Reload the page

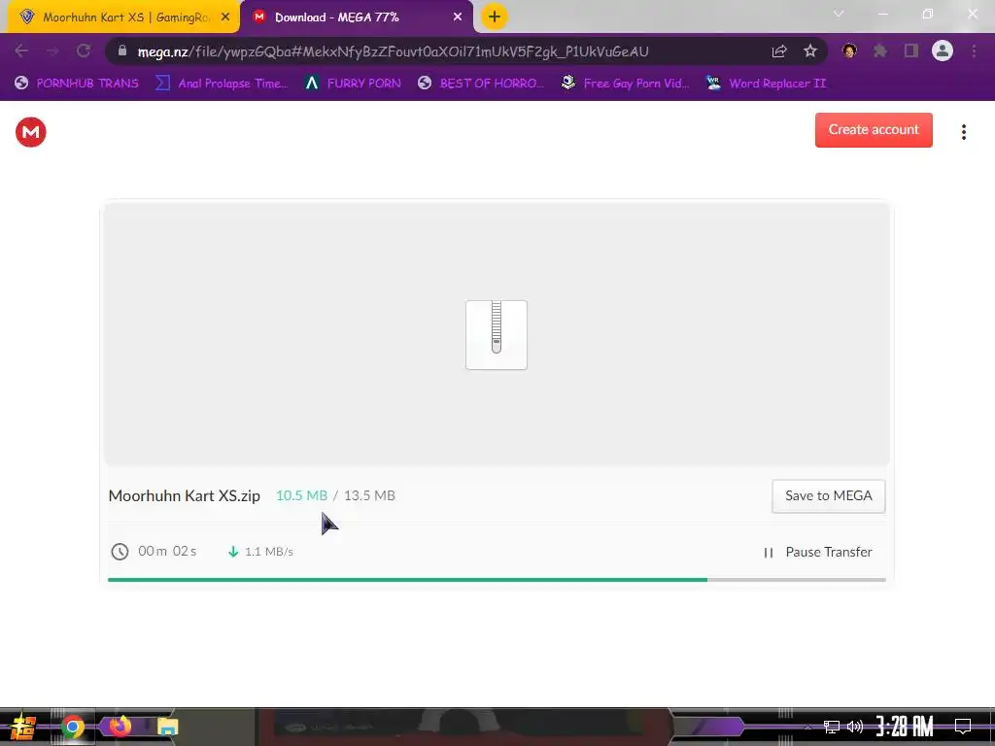point(84,51)
